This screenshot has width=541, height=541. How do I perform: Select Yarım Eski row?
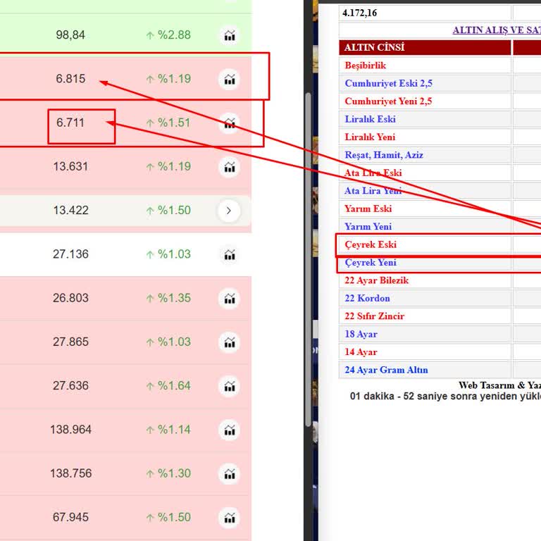[x=440, y=209]
